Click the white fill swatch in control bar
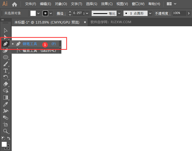This screenshot has height=151, width=192. click(33, 13)
